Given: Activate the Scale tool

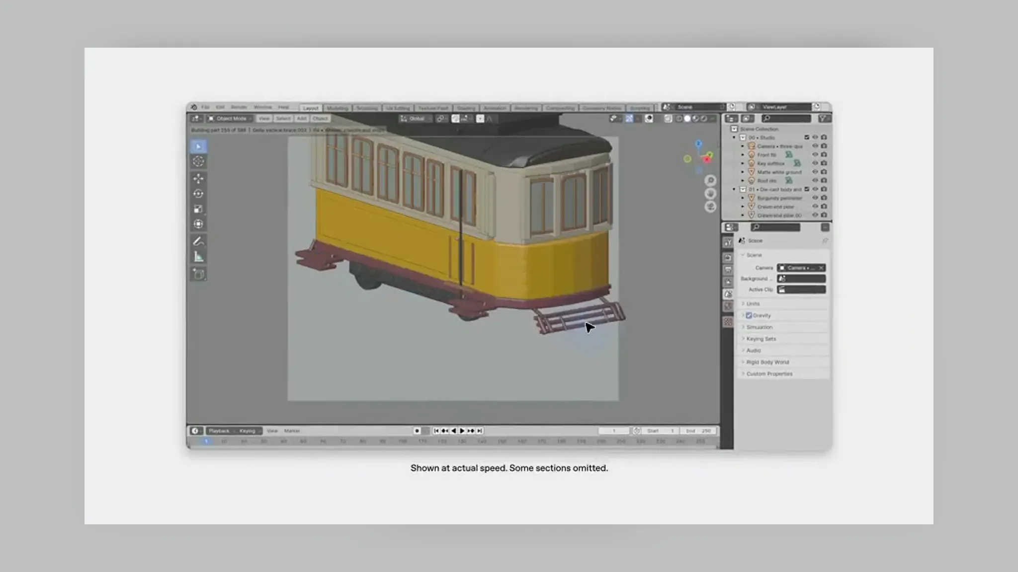Looking at the screenshot, I should click(x=198, y=209).
